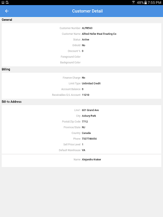Image resolution: width=163 pixels, height=217 pixels.
Task: Tap the Asbury Park city value
Action: pos(89,116)
